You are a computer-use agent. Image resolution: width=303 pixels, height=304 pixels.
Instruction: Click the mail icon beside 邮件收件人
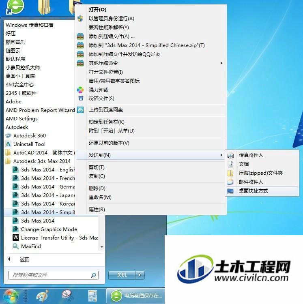(x=230, y=182)
